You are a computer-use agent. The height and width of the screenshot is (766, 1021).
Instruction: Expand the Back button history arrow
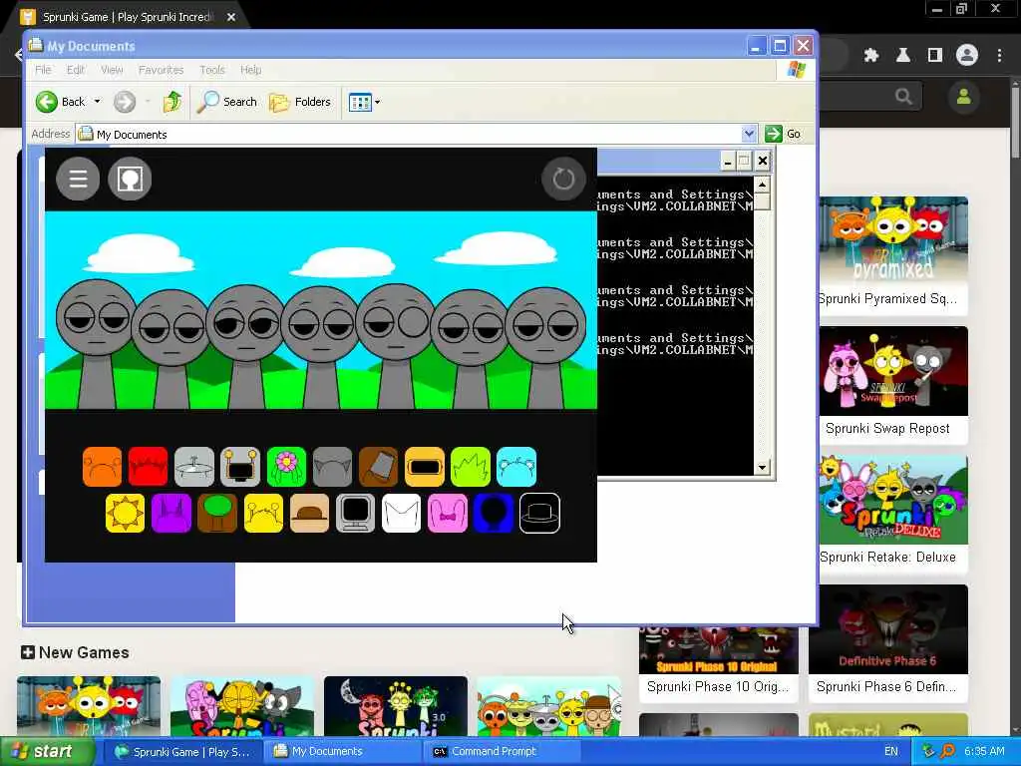(97, 102)
